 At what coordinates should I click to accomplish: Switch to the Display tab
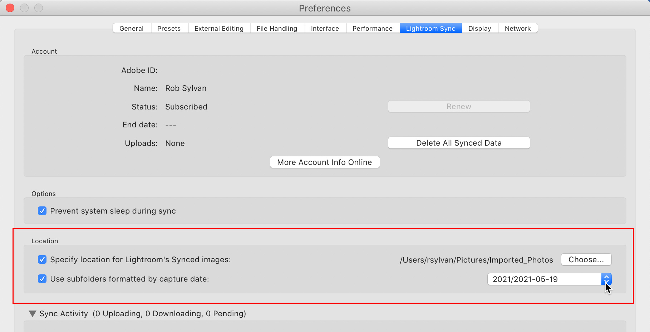479,28
